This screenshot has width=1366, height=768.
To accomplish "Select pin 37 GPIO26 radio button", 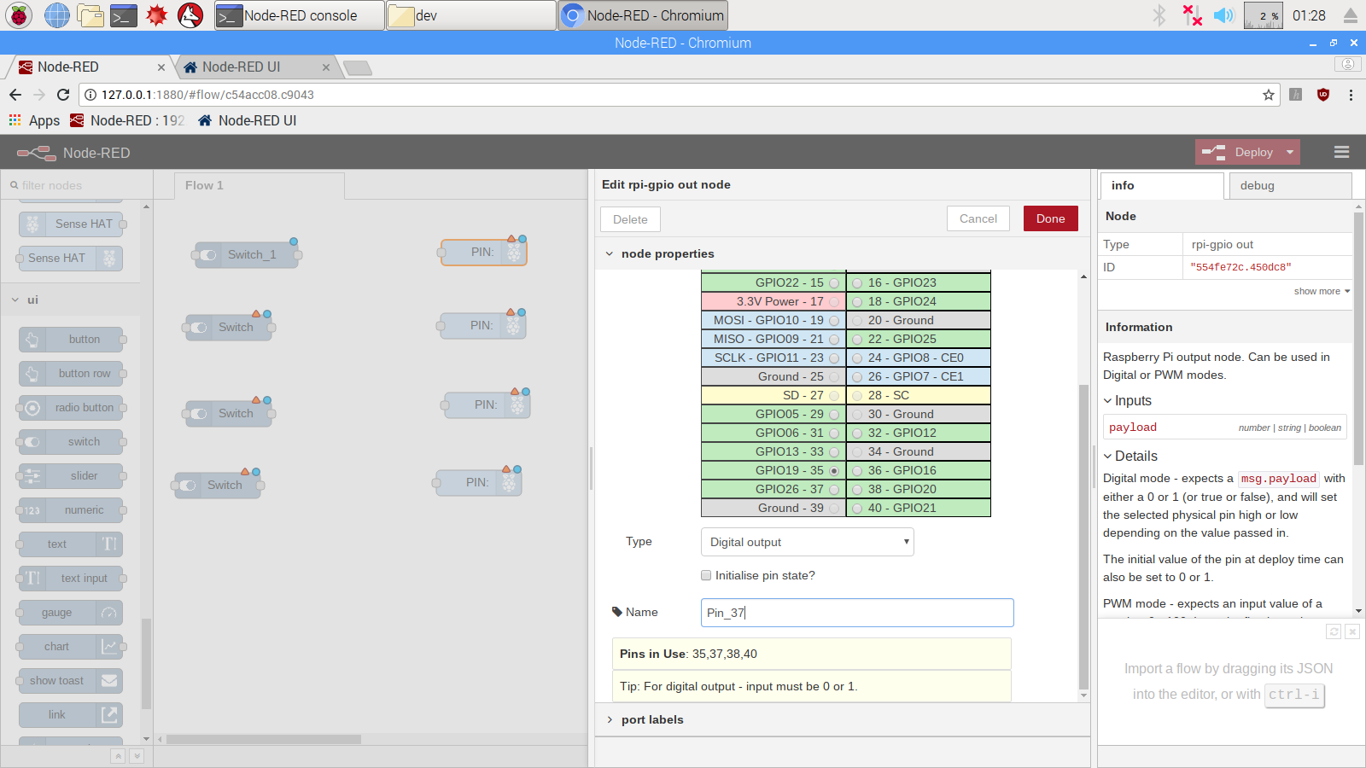I will (834, 489).
